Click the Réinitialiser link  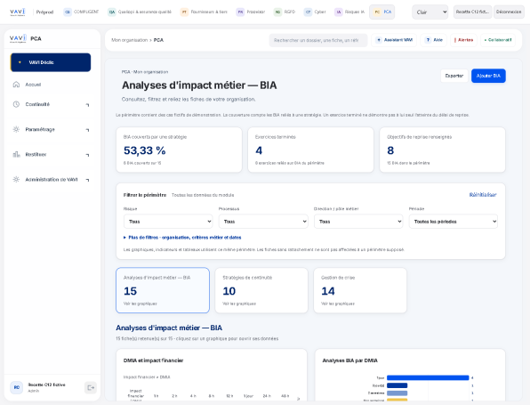click(483, 195)
